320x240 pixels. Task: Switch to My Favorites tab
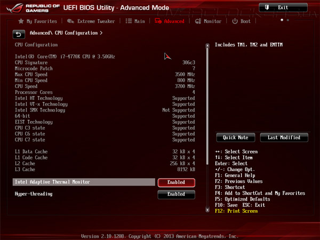coord(37,21)
